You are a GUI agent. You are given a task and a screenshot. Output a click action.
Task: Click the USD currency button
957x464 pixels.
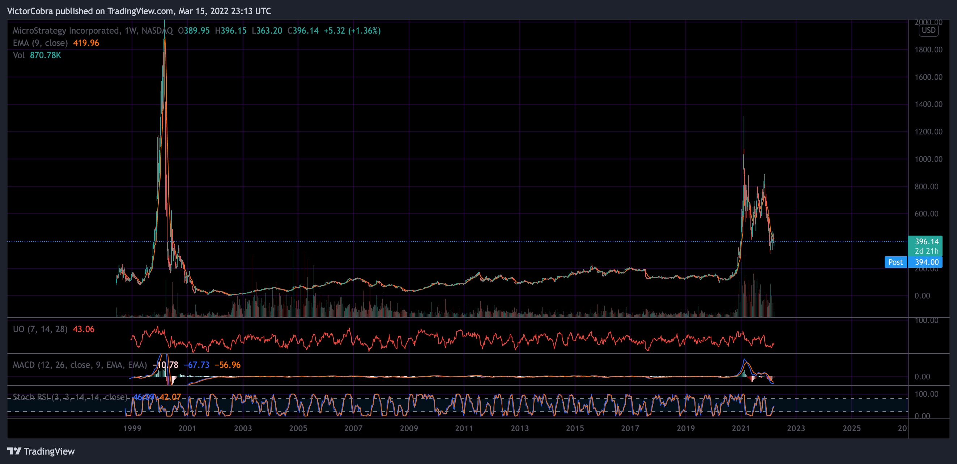(928, 30)
